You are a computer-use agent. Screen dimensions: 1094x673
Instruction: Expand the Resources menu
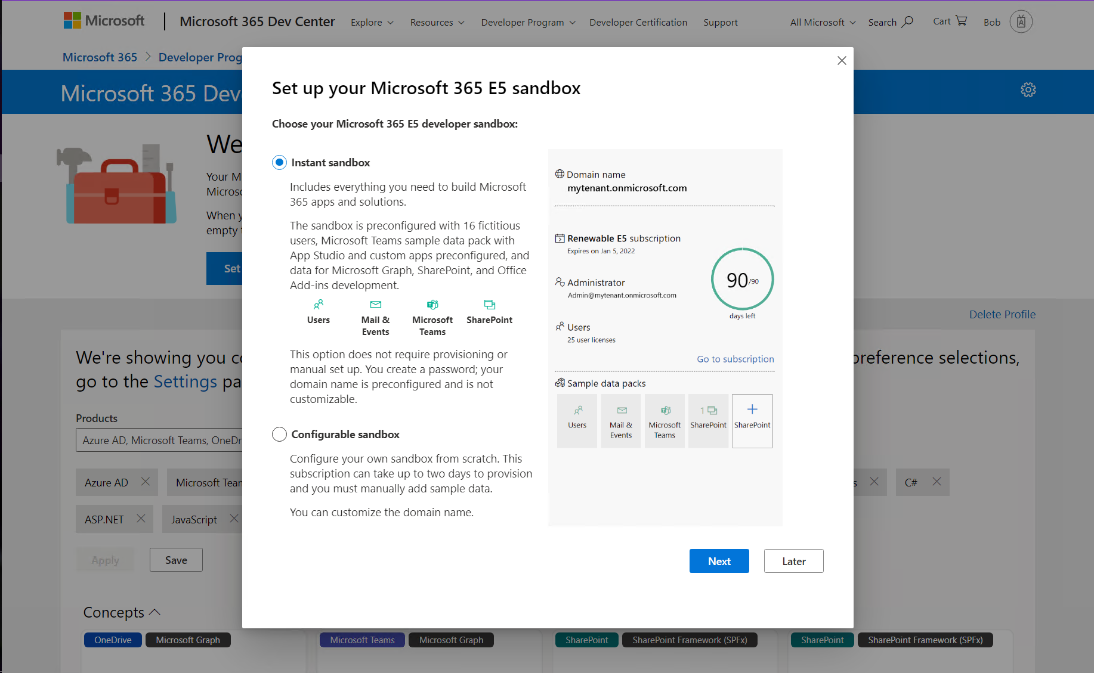tap(437, 22)
